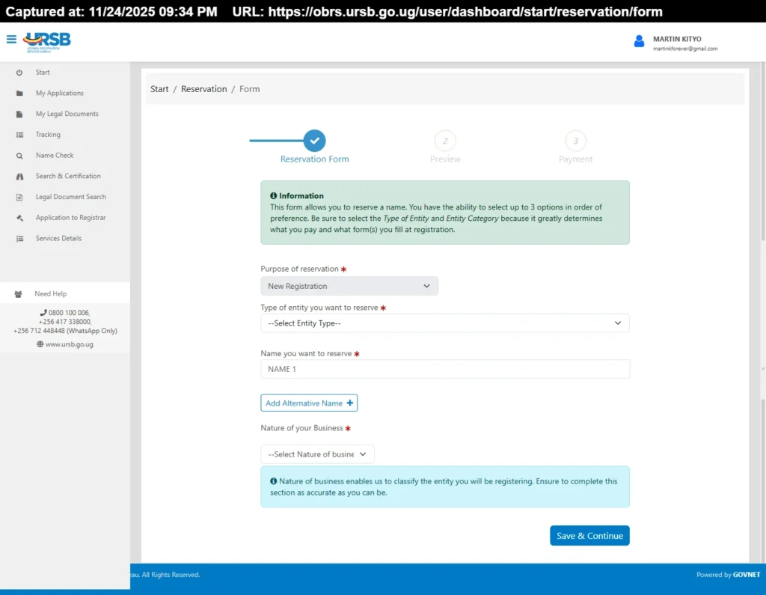The image size is (766, 595).
Task: Expand the Select Entity Type dropdown
Action: point(445,323)
